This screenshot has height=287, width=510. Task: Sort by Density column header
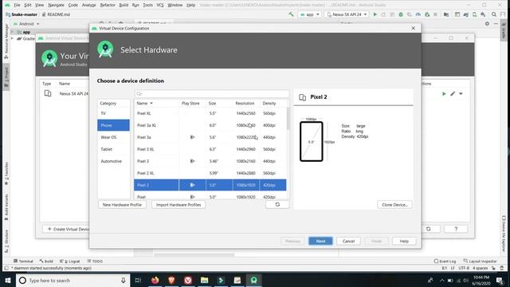[x=273, y=103]
